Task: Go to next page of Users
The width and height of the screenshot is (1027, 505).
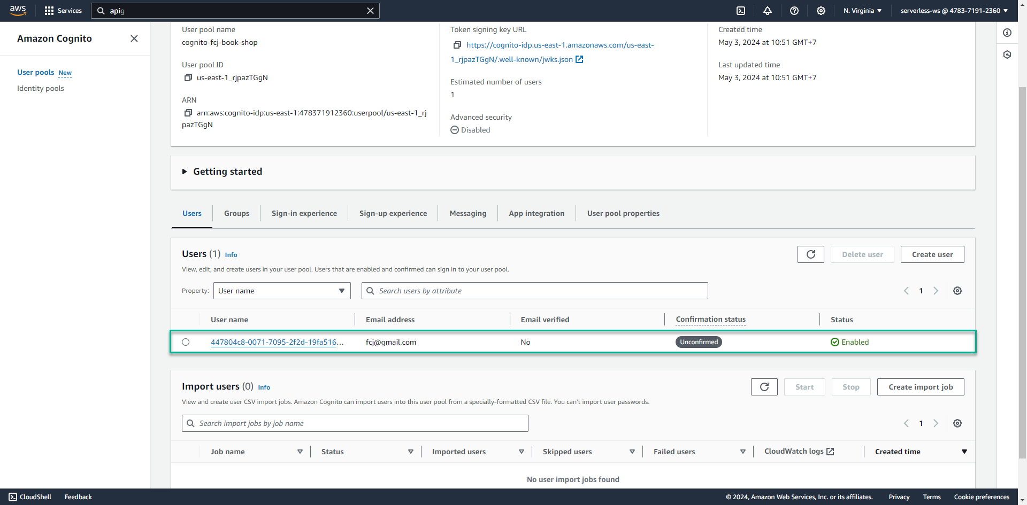Action: [936, 291]
